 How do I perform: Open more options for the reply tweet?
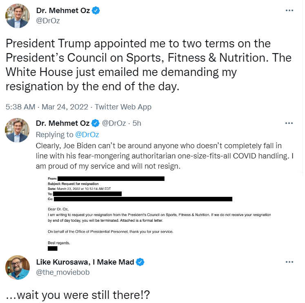[289, 123]
